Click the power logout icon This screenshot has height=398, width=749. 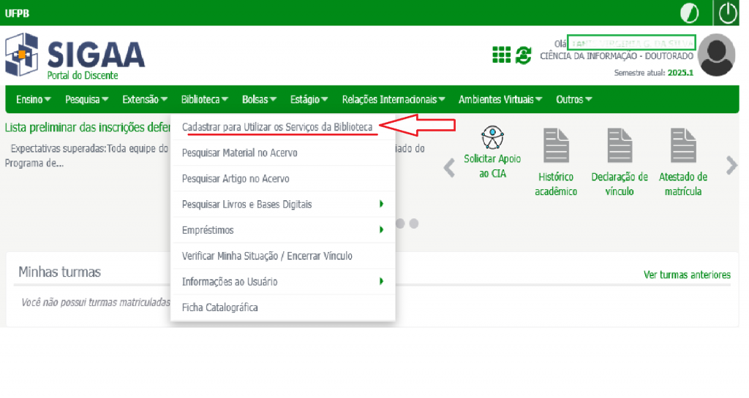click(728, 13)
